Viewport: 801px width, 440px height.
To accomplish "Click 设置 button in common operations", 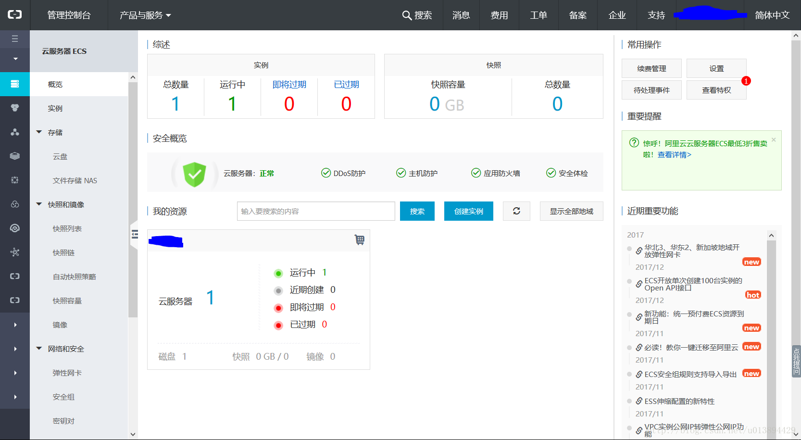I will tap(716, 68).
